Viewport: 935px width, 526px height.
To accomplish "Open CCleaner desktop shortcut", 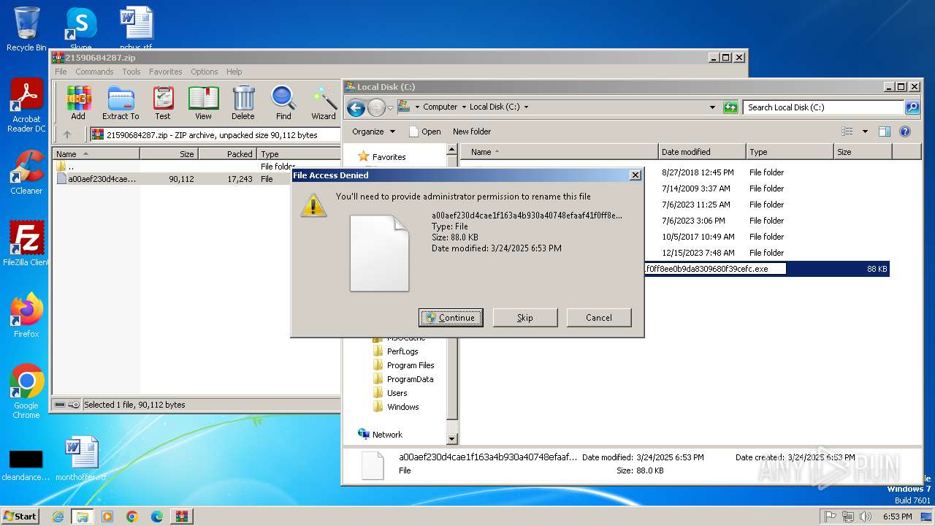I will click(26, 172).
